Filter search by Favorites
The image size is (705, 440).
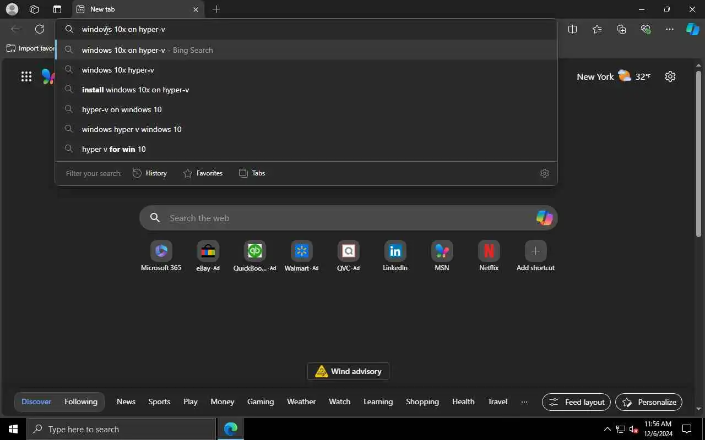tap(203, 173)
